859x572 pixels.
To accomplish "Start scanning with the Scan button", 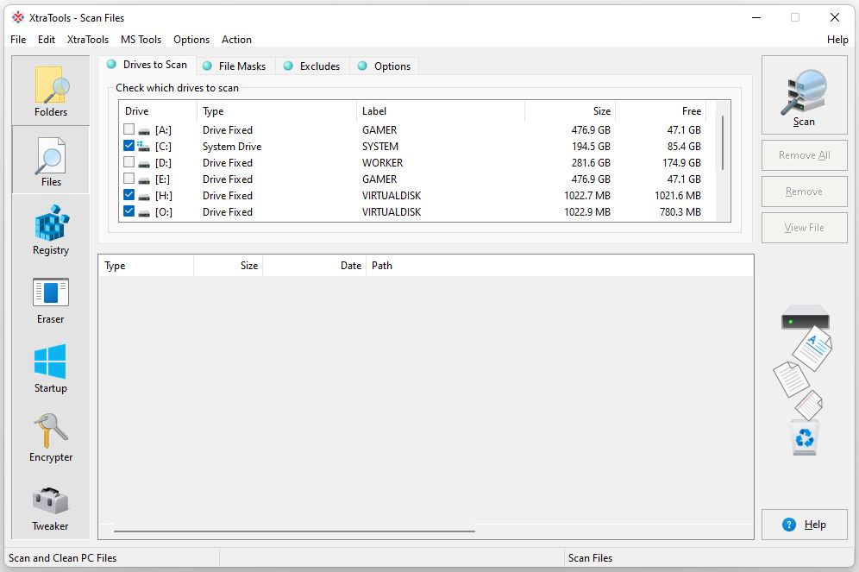I will click(x=804, y=95).
